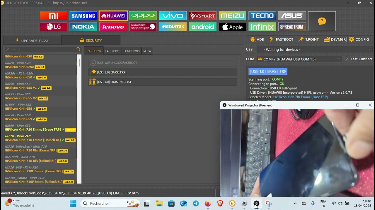Select the ASUS brand icon
This screenshot has height=210, width=375.
click(292, 16)
